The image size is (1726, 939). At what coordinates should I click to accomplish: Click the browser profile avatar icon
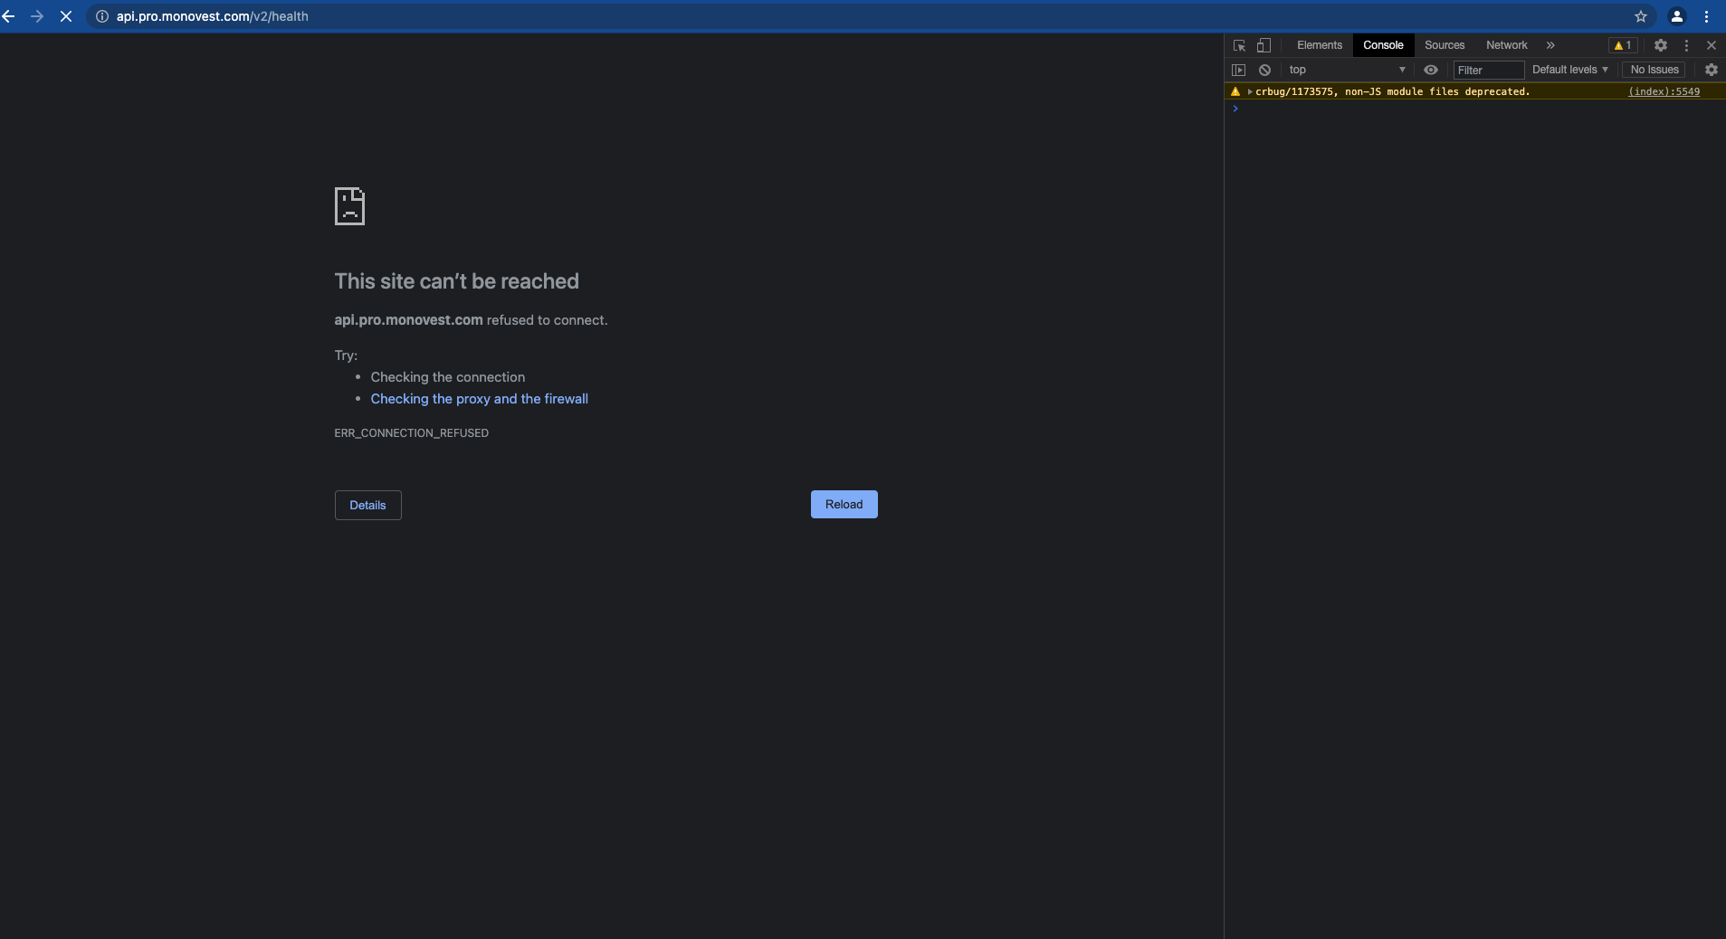tap(1676, 16)
